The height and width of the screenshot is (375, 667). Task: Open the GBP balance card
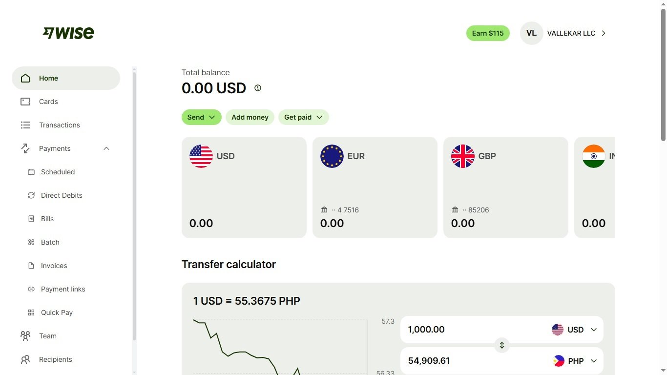pyautogui.click(x=506, y=187)
